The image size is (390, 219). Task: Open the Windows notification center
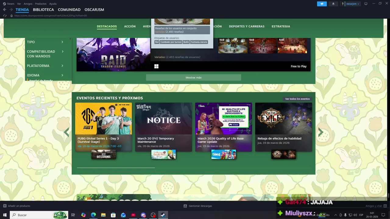click(384, 215)
